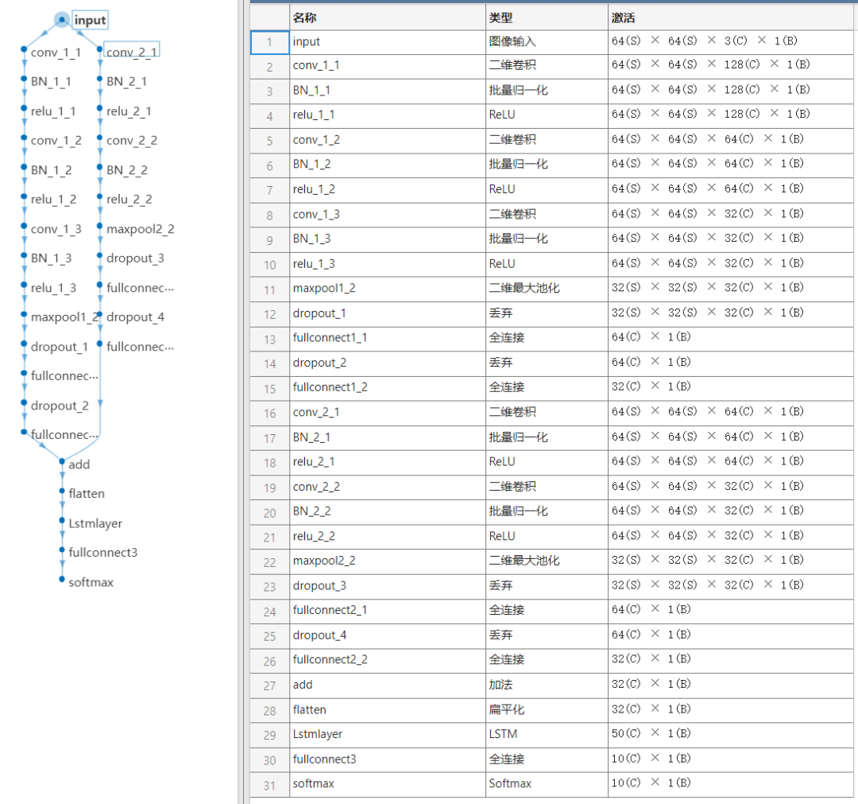
Task: Click the BN_2_1 graph node
Action: (x=126, y=82)
